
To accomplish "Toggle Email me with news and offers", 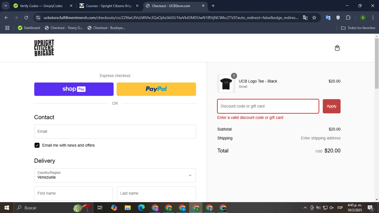I will [x=37, y=145].
